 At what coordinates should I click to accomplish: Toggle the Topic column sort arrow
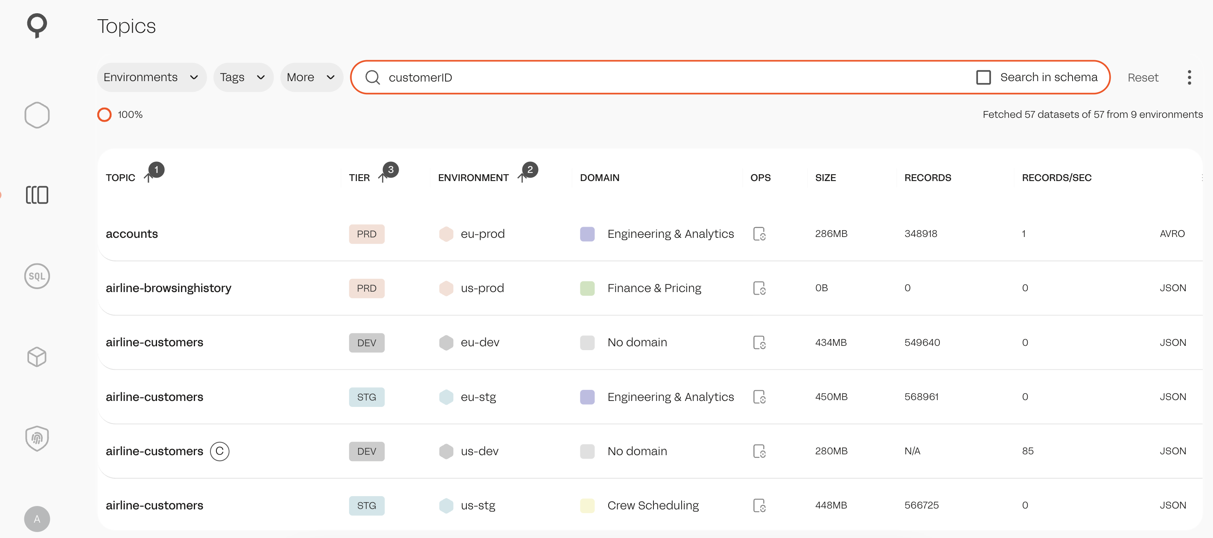[x=148, y=178]
